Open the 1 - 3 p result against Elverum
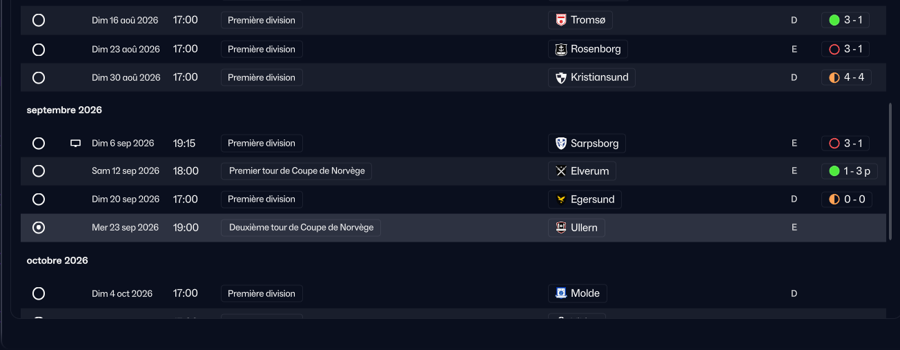The width and height of the screenshot is (900, 350). click(850, 171)
